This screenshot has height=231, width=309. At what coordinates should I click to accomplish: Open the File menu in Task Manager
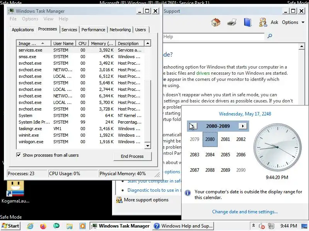[x=13, y=19]
